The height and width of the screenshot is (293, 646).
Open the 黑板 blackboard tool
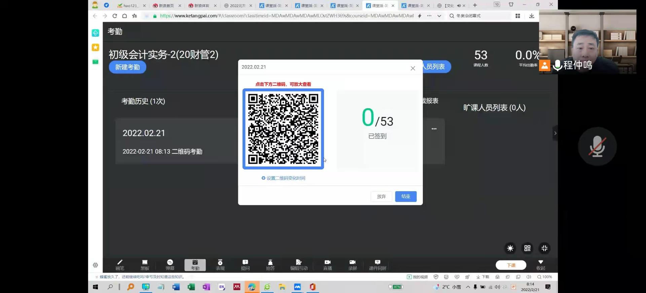pos(145,265)
